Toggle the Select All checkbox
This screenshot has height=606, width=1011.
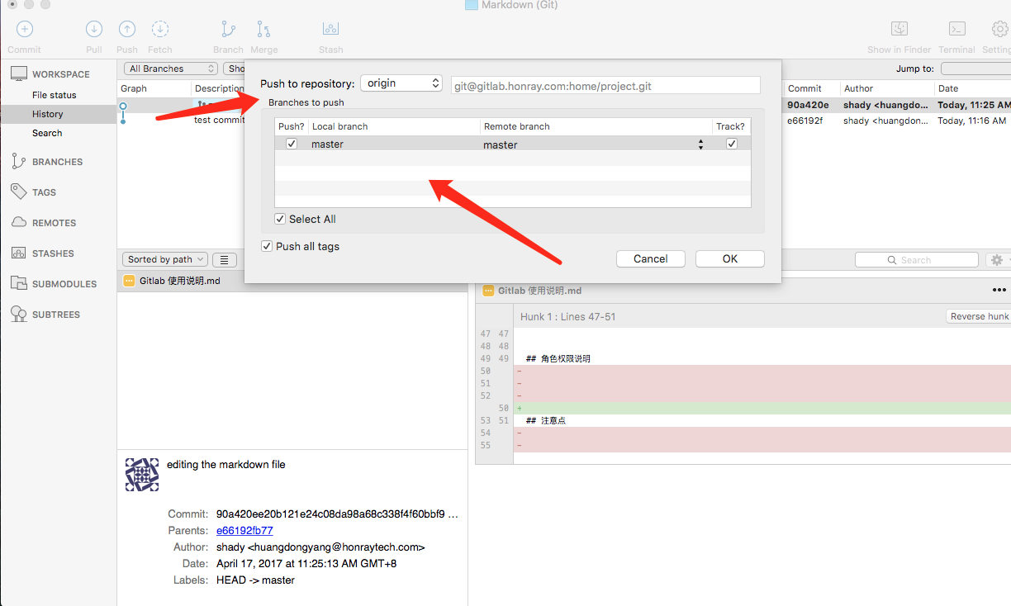click(281, 219)
